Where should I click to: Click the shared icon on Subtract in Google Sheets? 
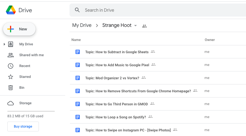pyautogui.click(x=153, y=52)
